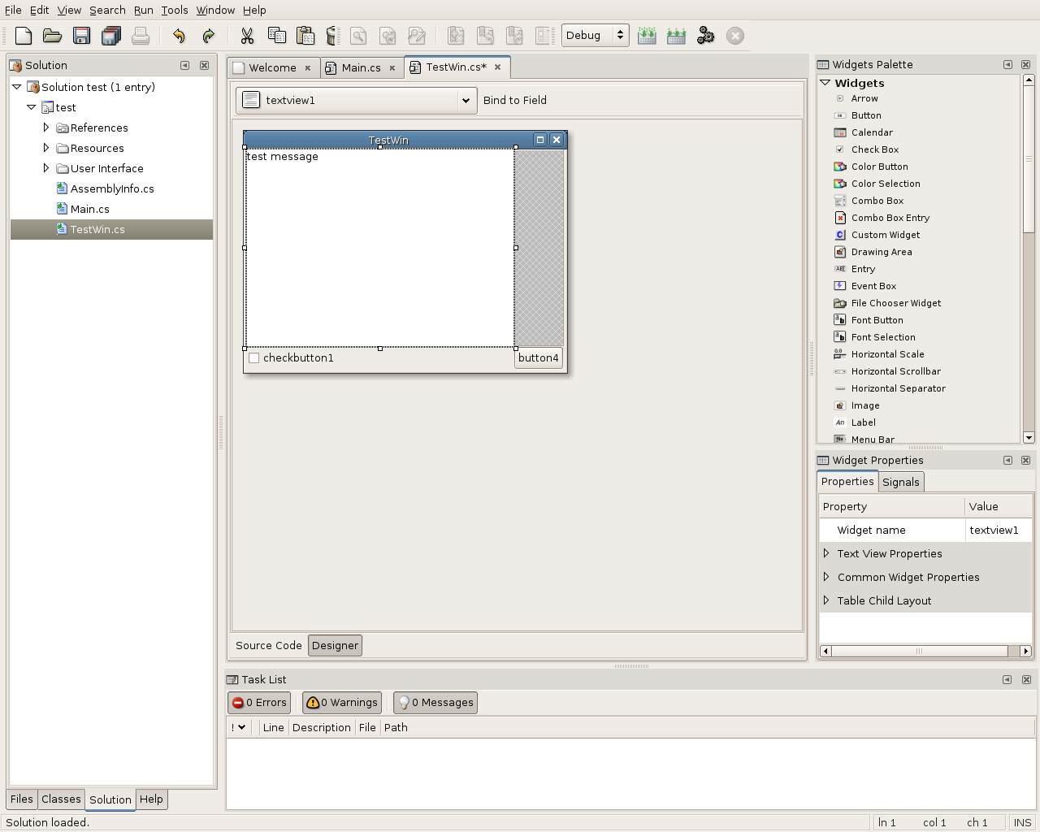Click the New File toolbar icon
Viewport: 1040px width, 832px height.
[x=24, y=36]
